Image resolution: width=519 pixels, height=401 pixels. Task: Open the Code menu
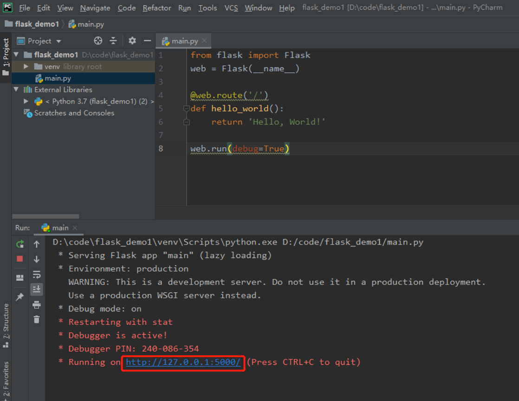pos(126,7)
